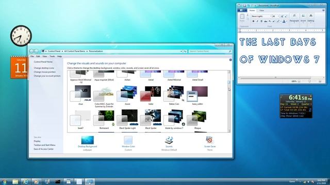Save document from WordPad quick access toolbar

[x=244, y=6]
